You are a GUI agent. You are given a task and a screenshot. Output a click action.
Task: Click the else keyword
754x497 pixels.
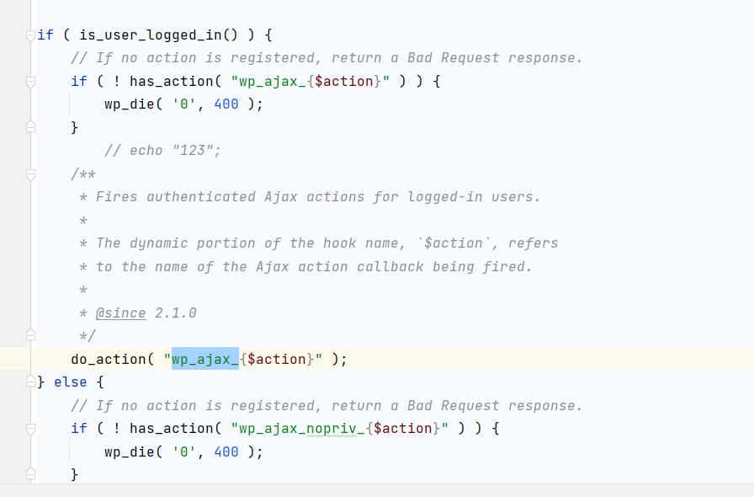coord(71,382)
